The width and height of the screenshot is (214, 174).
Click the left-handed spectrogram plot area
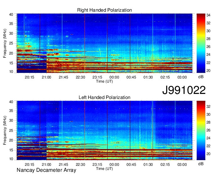click(104, 130)
